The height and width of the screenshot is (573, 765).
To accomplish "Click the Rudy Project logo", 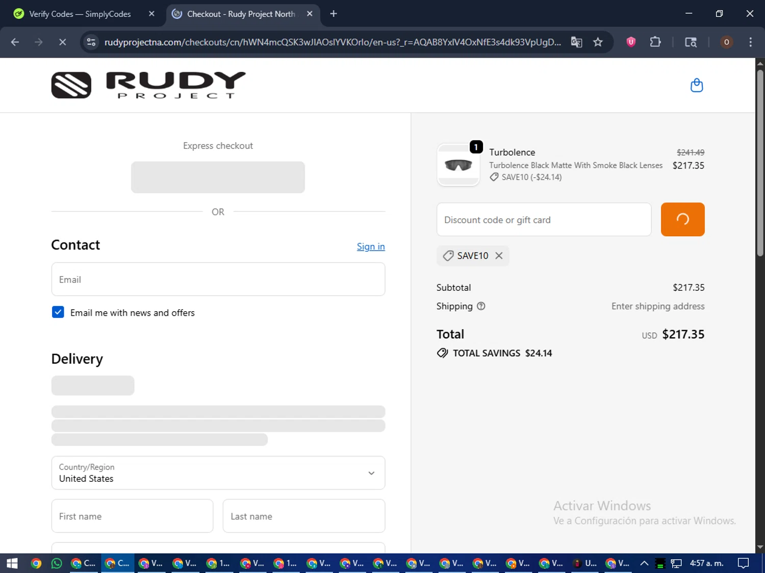I will [x=148, y=85].
